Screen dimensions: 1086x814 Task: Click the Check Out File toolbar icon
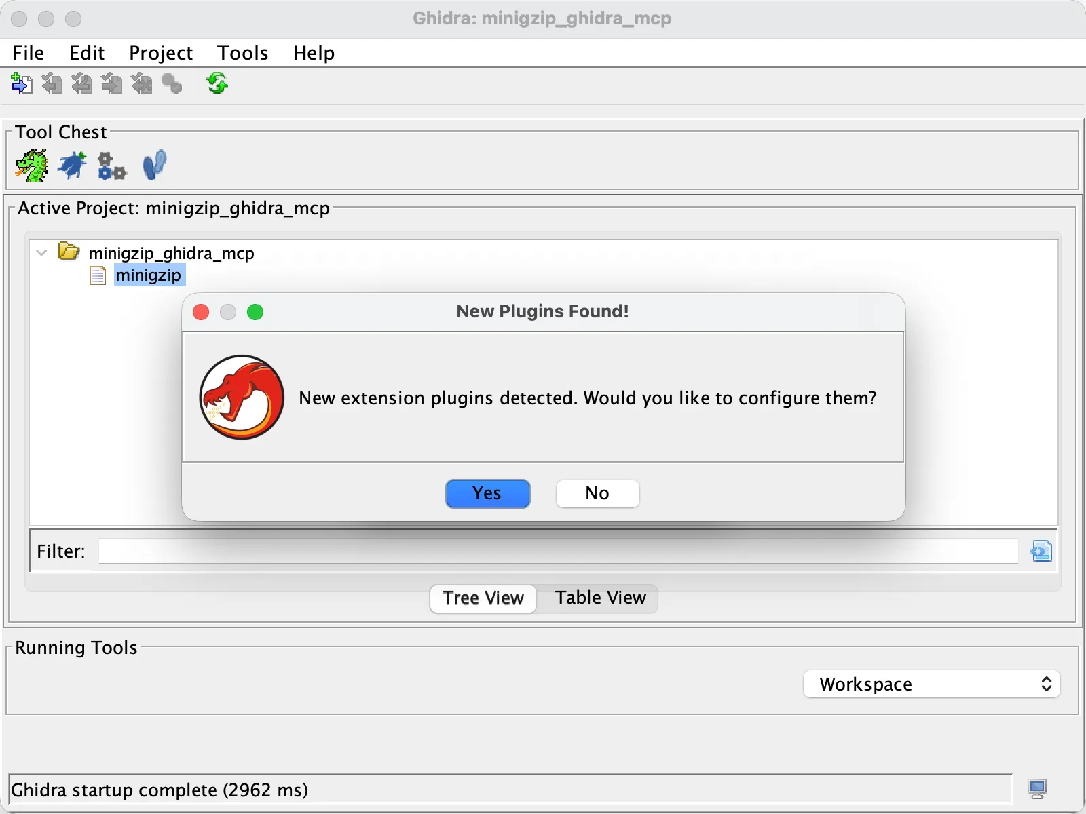point(52,83)
